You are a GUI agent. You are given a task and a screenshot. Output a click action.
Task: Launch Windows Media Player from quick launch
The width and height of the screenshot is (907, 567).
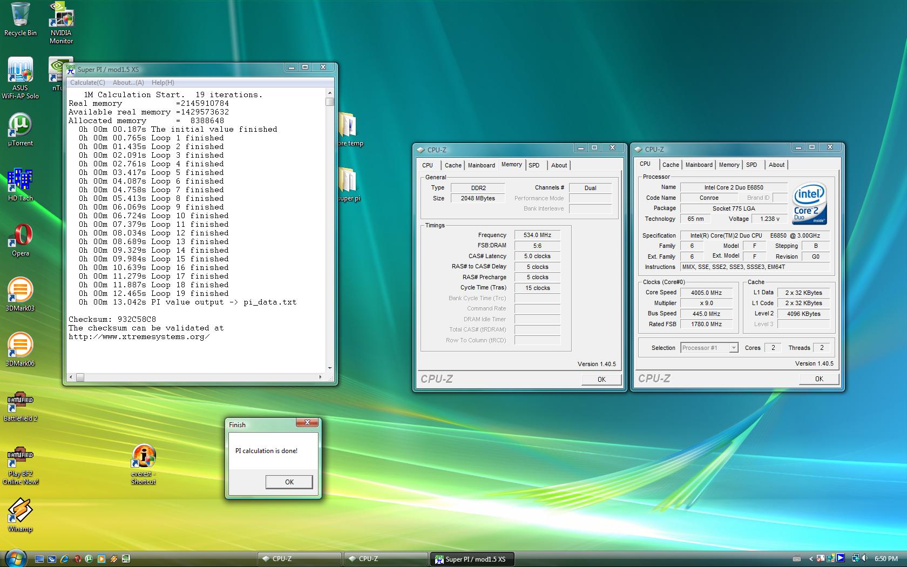(x=101, y=559)
